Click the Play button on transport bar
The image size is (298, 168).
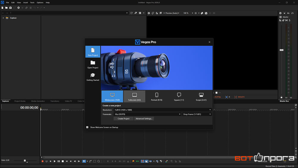(55, 161)
